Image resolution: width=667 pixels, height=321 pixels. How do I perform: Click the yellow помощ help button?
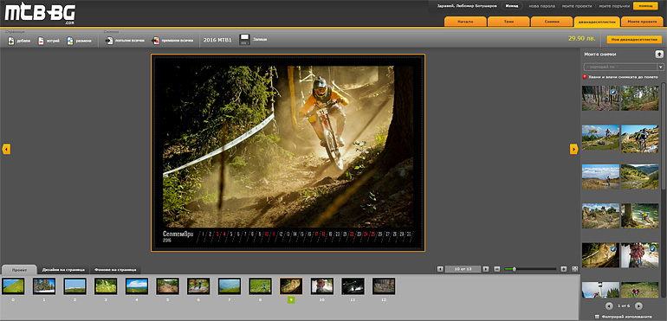pyautogui.click(x=645, y=6)
